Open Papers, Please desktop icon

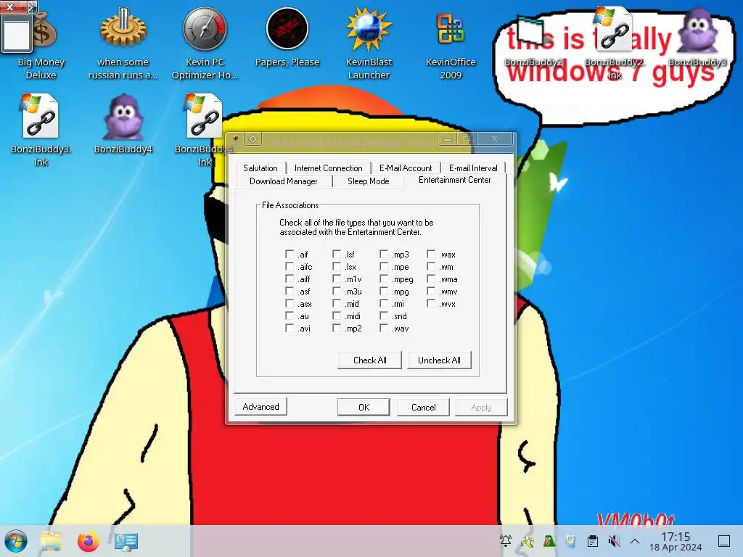(287, 29)
